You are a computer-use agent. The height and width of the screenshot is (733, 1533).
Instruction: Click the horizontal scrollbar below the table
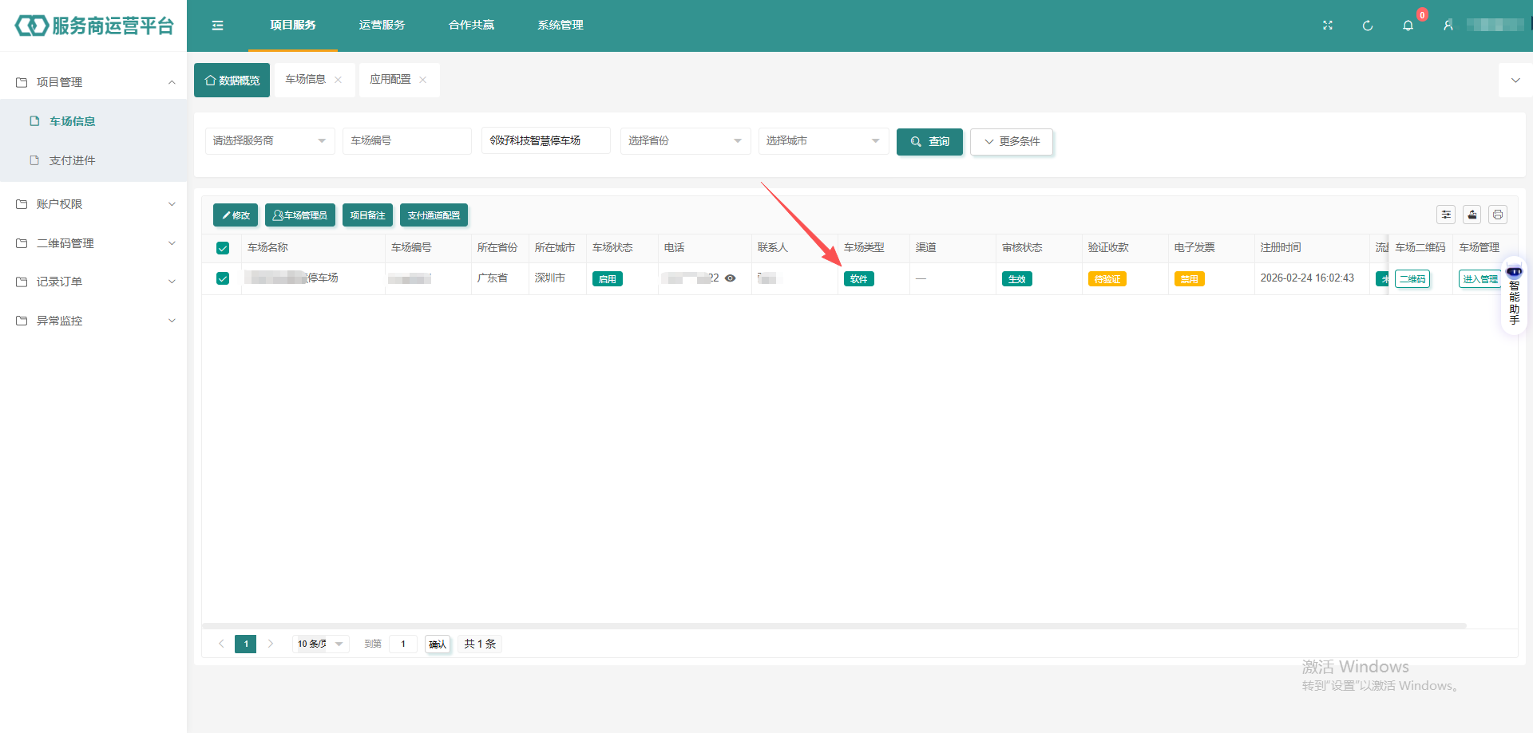(834, 625)
